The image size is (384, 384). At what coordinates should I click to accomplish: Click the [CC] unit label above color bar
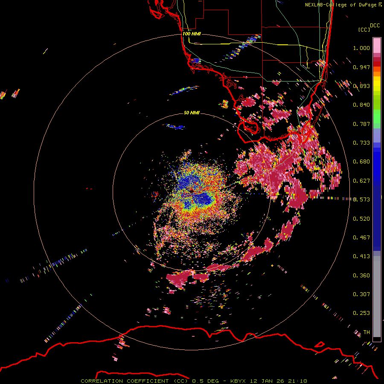coord(364,29)
